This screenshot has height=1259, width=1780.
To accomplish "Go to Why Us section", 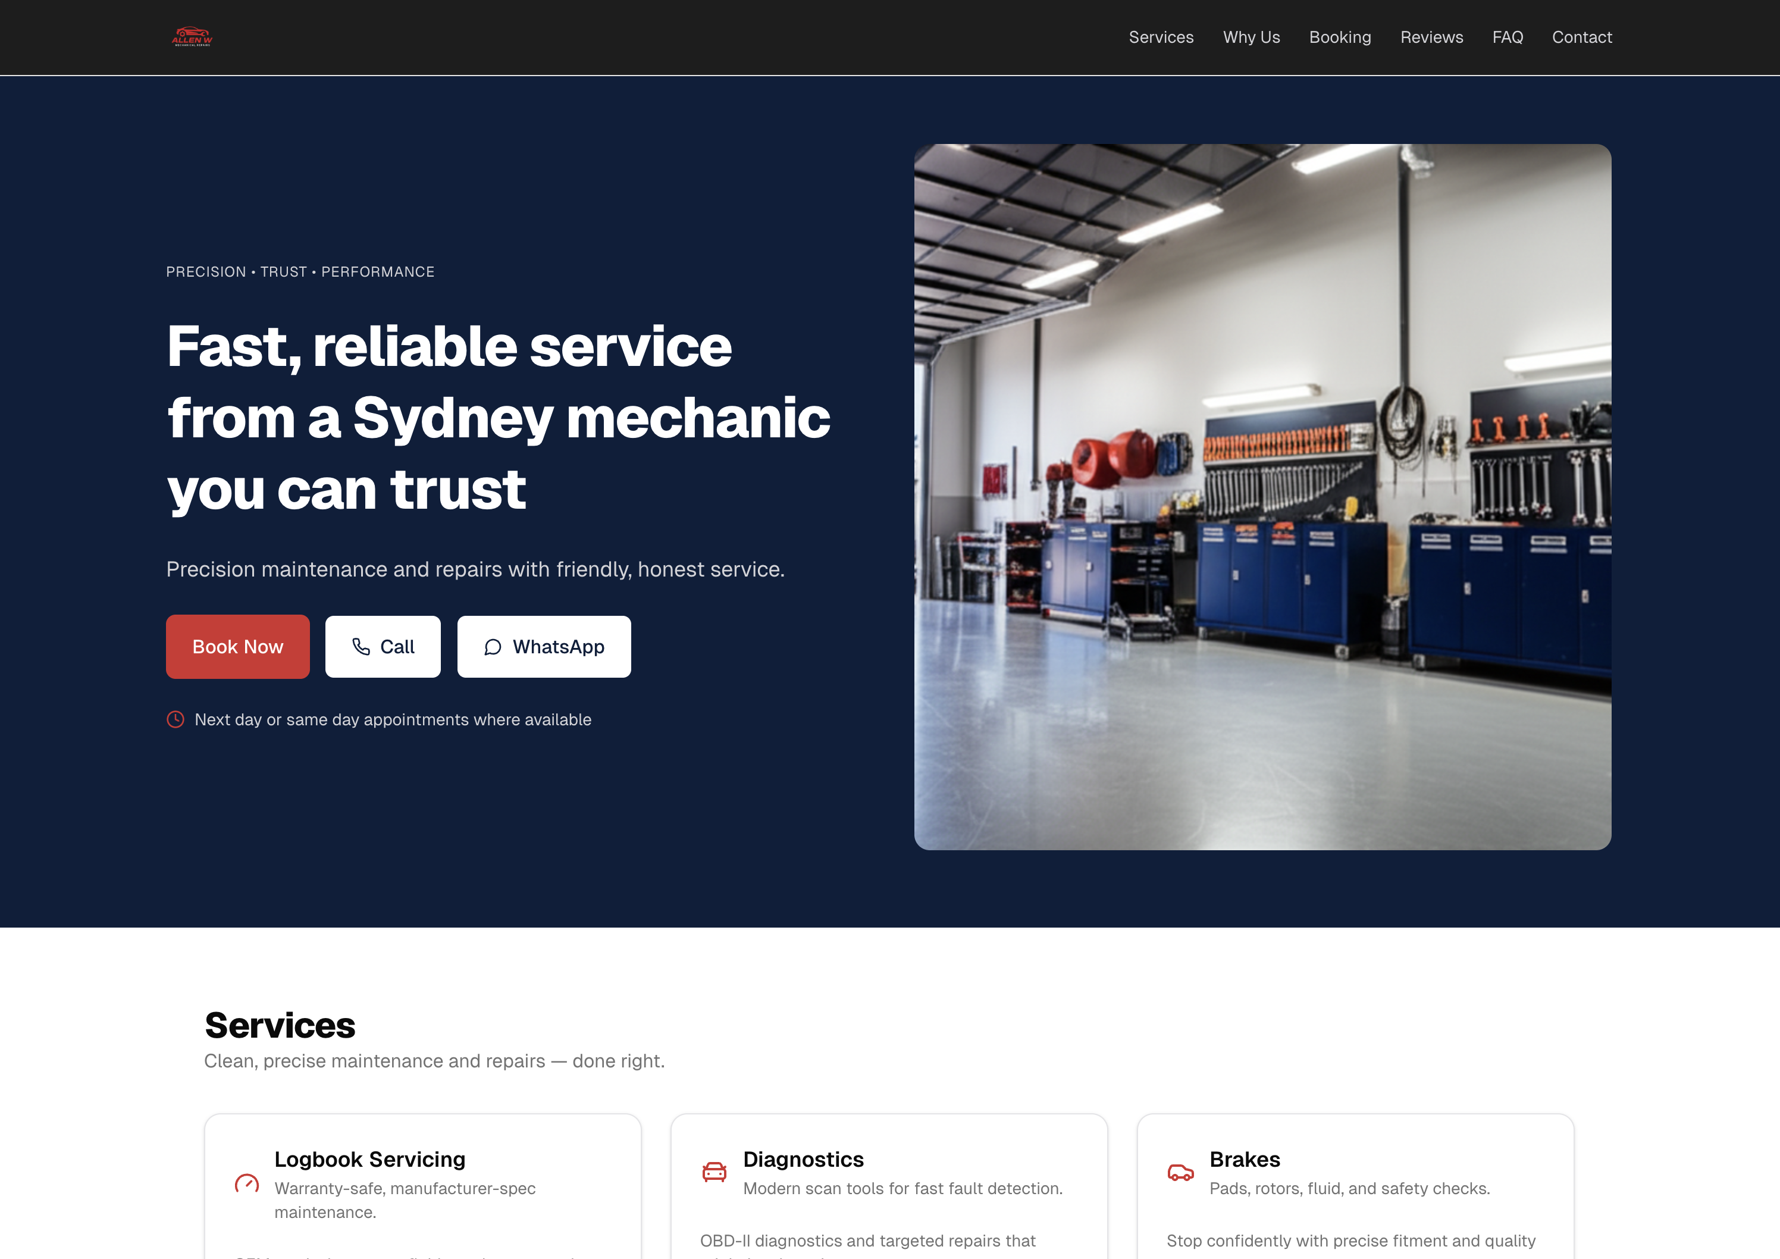I will tap(1251, 37).
